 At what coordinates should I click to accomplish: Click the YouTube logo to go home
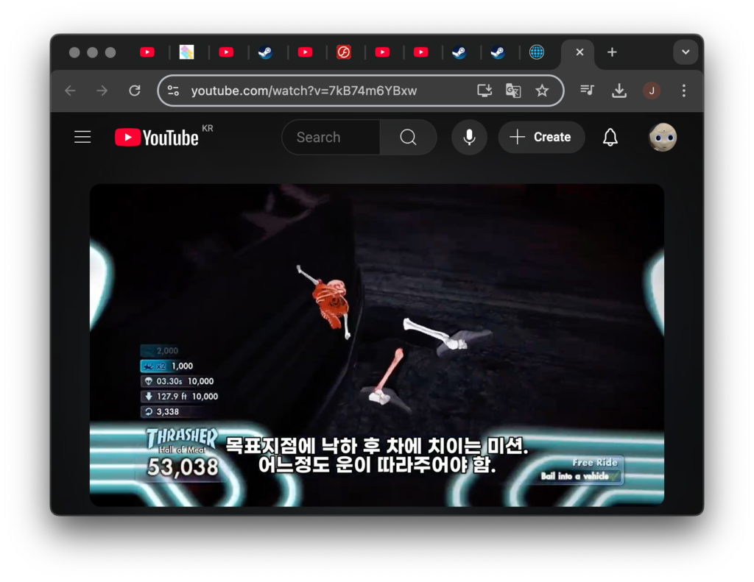(x=157, y=138)
